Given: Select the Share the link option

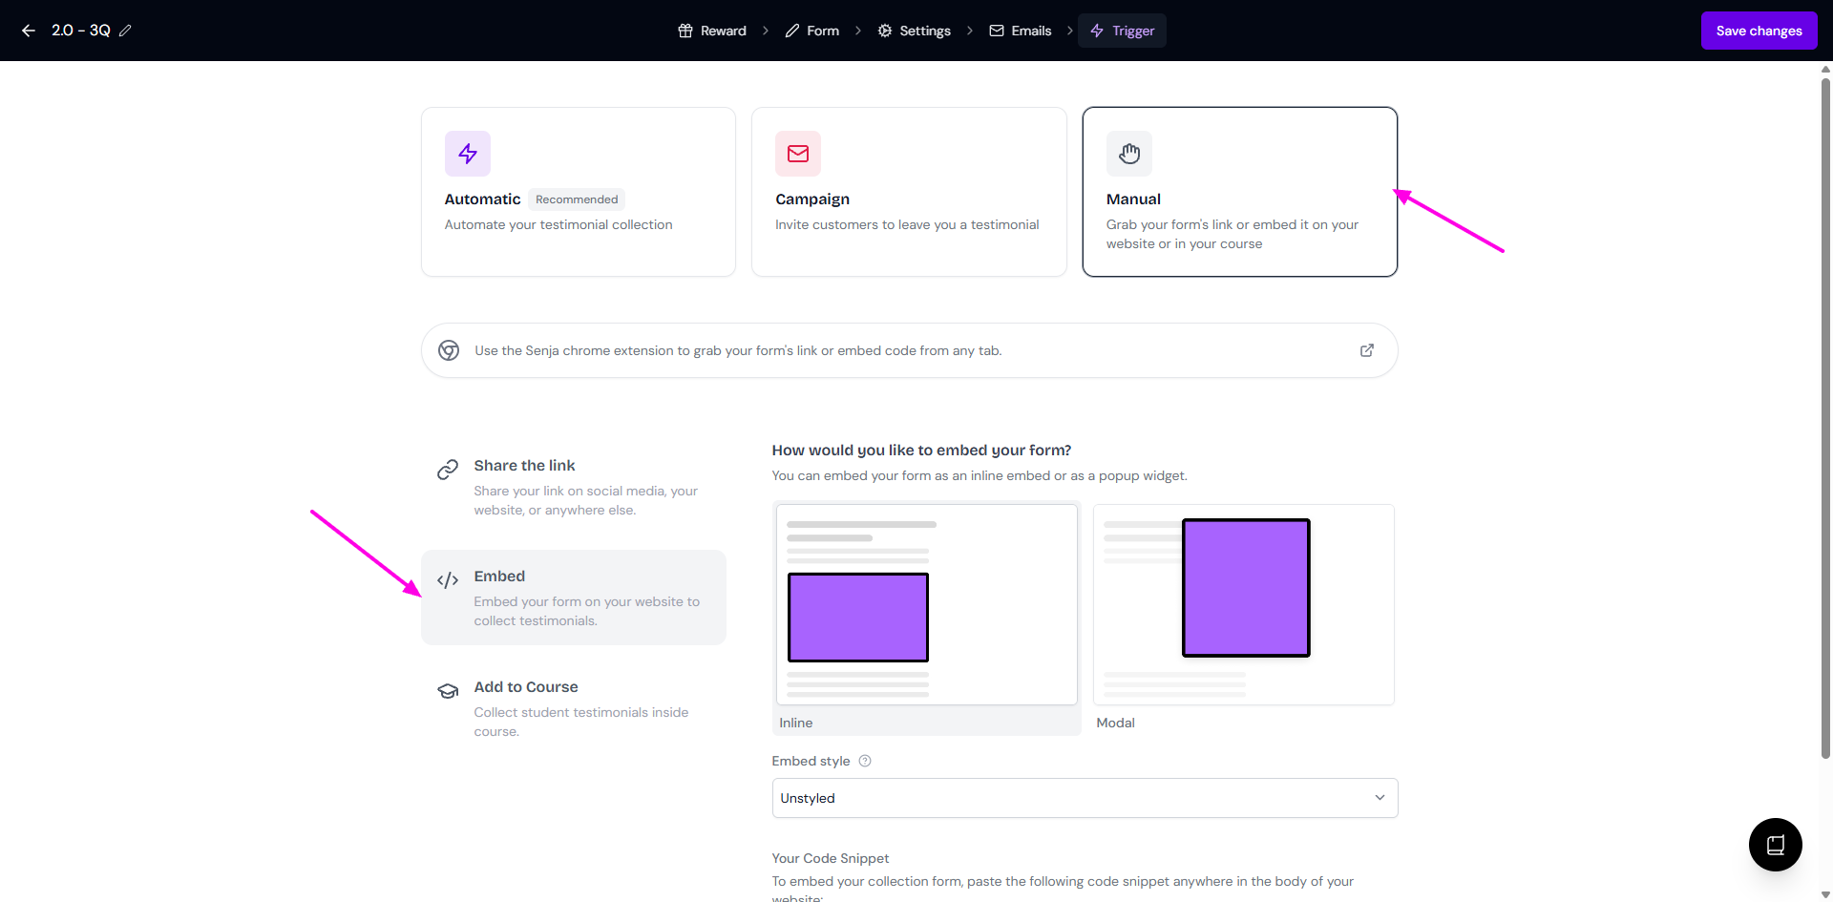Looking at the screenshot, I should 573,487.
